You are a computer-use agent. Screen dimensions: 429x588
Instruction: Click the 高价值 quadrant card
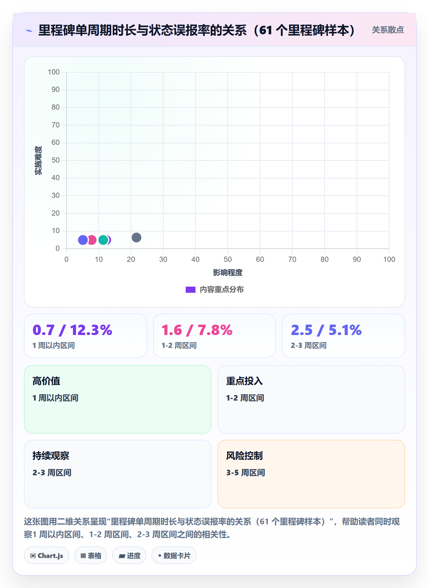(118, 399)
